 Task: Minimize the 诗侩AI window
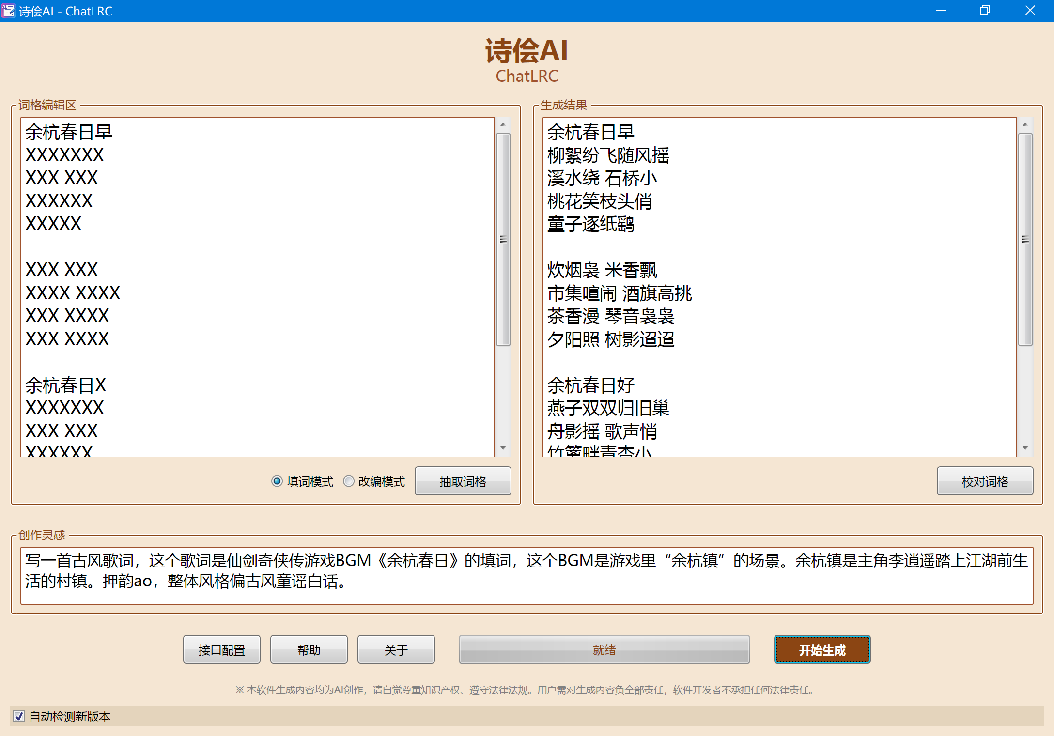coord(941,10)
